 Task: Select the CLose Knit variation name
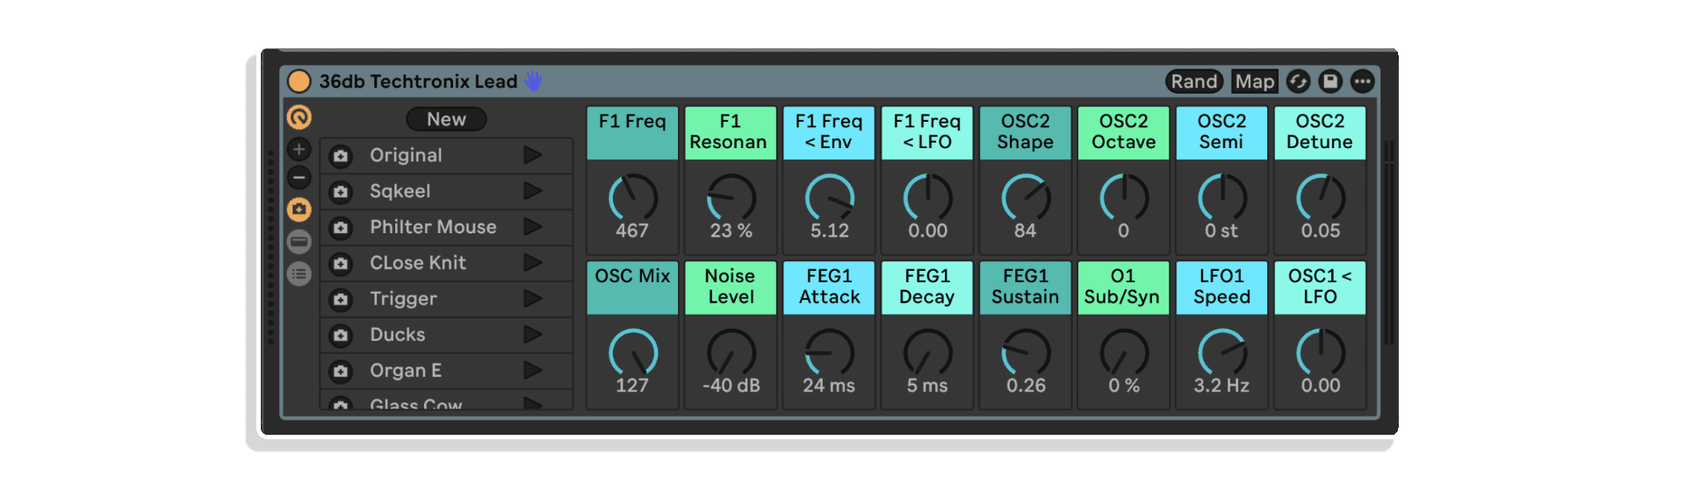click(x=418, y=263)
